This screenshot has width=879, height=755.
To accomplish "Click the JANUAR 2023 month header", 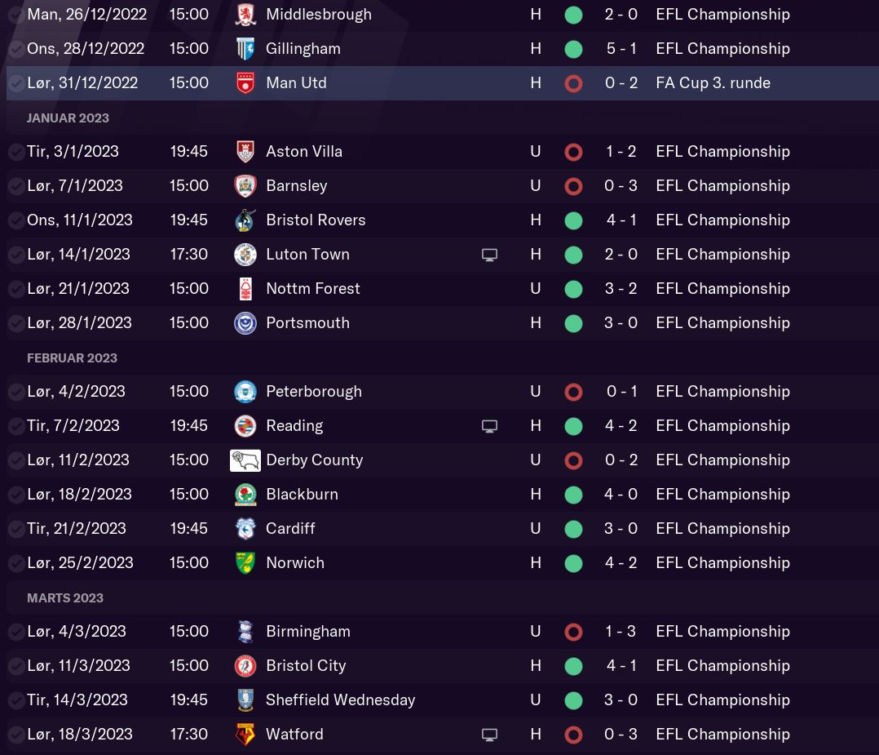I will click(x=68, y=118).
